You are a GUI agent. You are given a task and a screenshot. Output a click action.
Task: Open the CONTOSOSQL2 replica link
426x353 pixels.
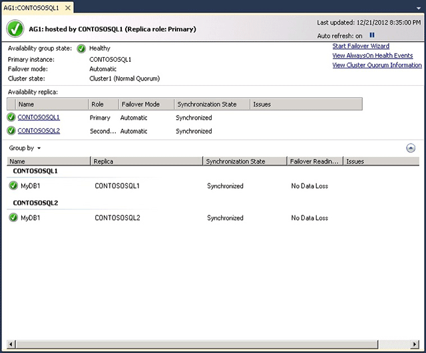(39, 131)
